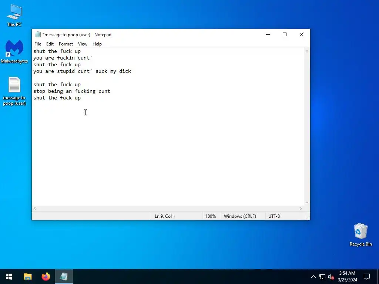Place cursor in line with "suck my"
This screenshot has height=284, width=379.
(82, 71)
